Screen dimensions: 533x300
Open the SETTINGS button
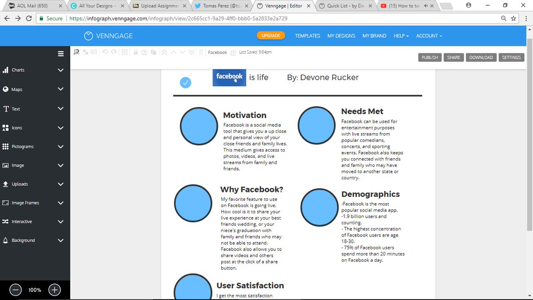[511, 57]
